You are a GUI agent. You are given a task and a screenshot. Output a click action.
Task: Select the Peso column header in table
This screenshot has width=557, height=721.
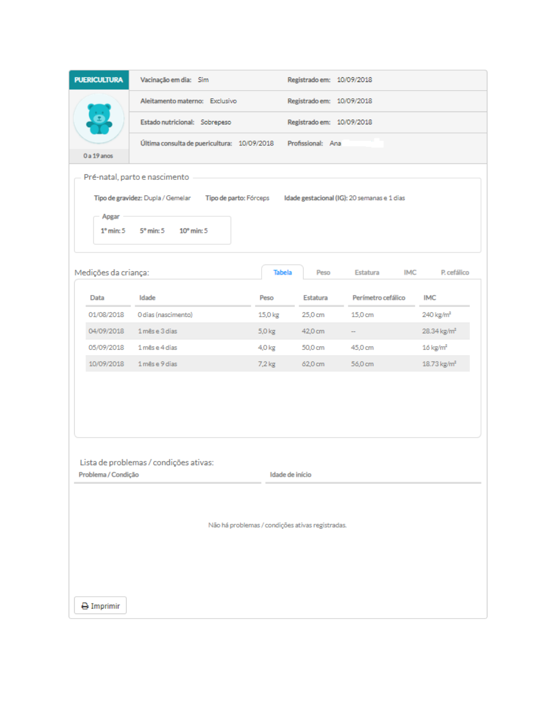click(x=266, y=298)
